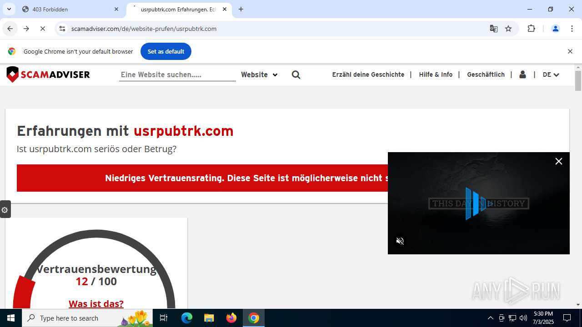Launch Firefox from the taskbar
Viewport: 582px width, 327px height.
point(231,318)
